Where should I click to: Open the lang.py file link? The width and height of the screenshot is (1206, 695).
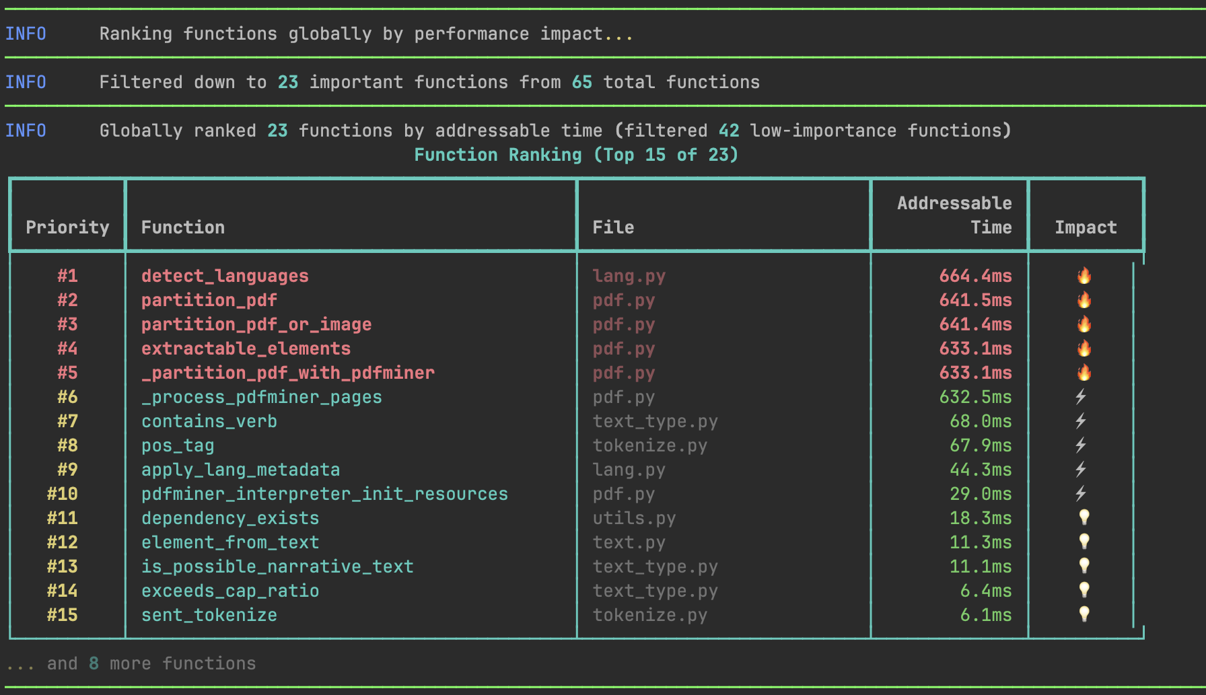[x=629, y=276]
